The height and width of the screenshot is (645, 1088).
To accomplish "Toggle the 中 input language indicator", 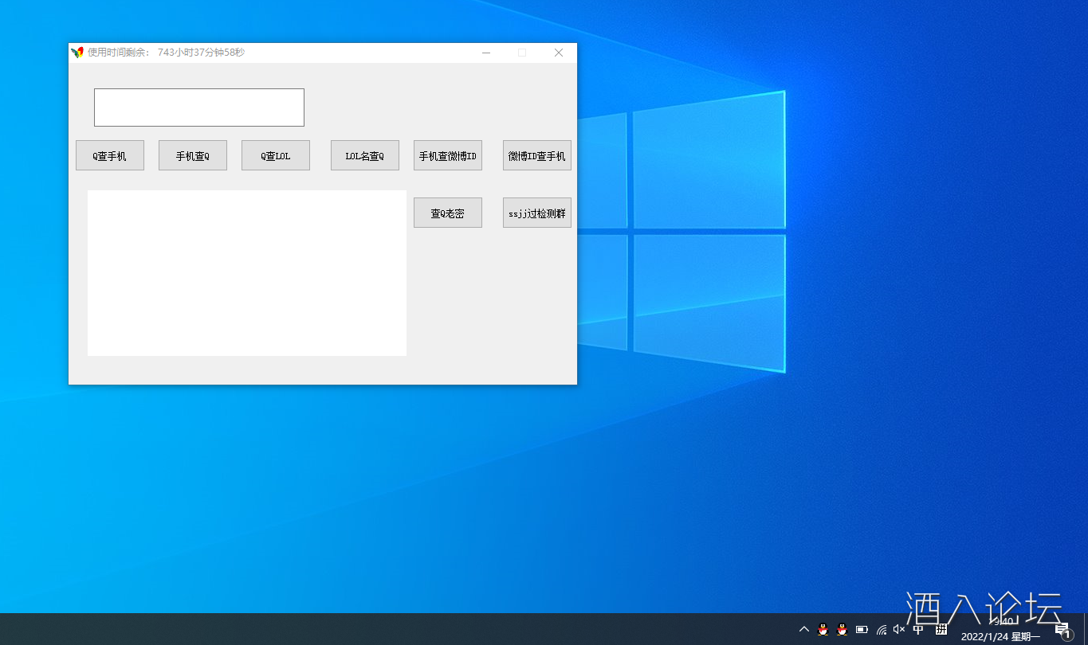I will [x=918, y=629].
